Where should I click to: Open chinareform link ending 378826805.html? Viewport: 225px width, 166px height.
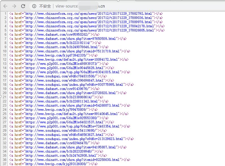pos(90,30)
